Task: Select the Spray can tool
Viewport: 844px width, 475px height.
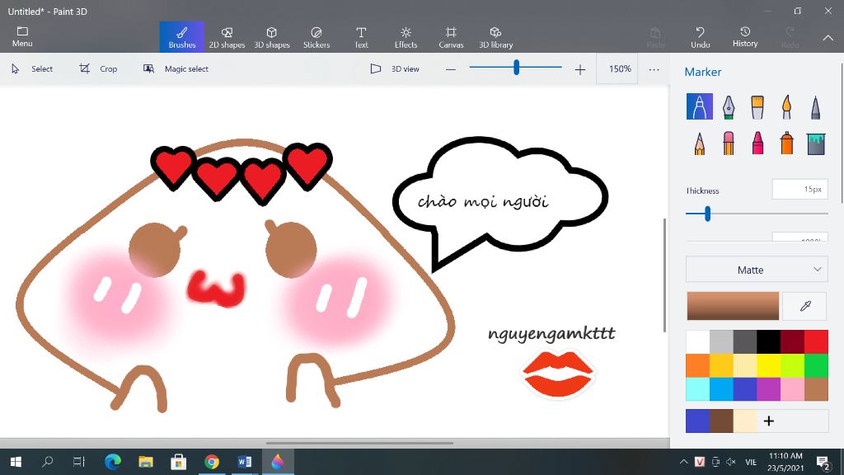Action: coord(786,143)
